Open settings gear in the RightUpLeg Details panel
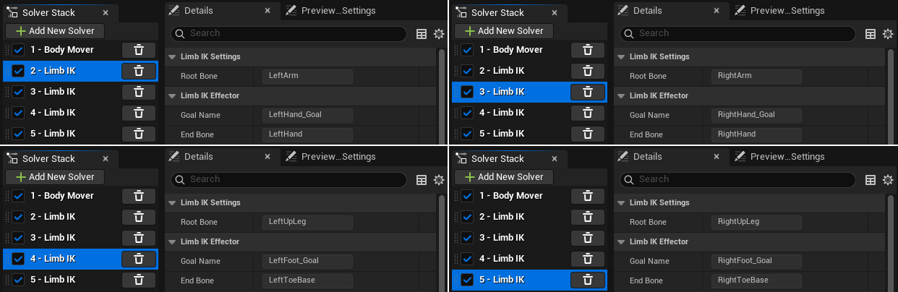 [888, 180]
